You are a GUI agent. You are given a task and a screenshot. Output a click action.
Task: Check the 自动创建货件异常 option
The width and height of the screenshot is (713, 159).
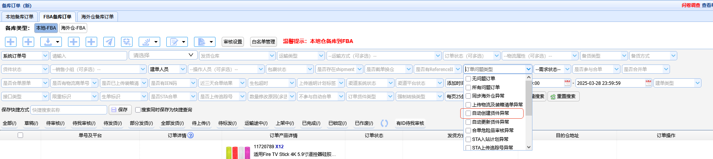coord(468,113)
